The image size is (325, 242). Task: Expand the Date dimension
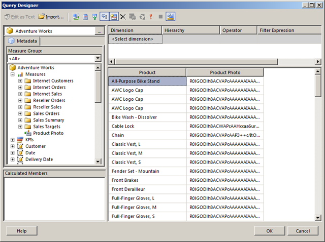coord(12,153)
